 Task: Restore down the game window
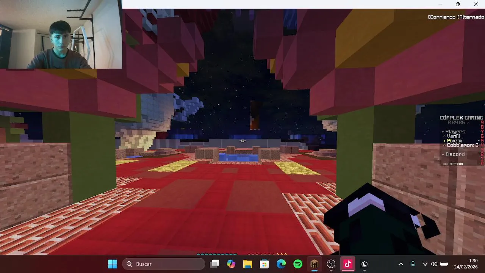(458, 4)
